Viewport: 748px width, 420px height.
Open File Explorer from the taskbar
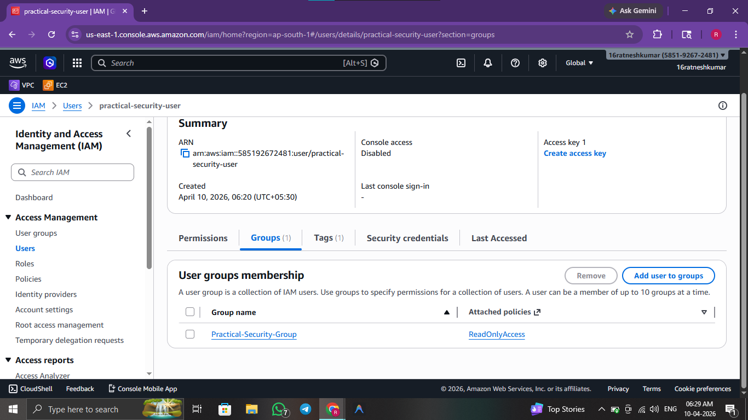tap(251, 409)
